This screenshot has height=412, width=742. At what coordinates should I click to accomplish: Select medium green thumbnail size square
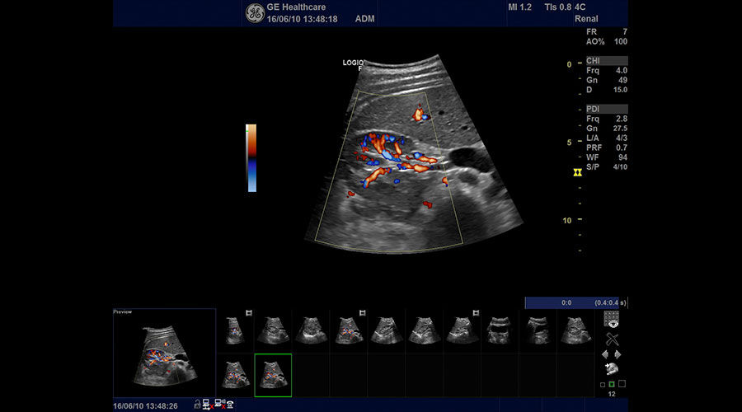click(612, 385)
